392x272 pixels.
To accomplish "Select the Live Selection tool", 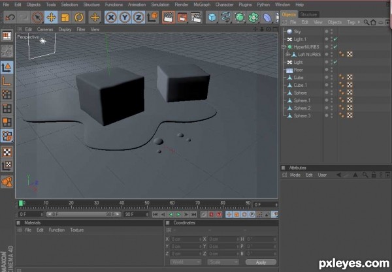I will (x=37, y=18).
